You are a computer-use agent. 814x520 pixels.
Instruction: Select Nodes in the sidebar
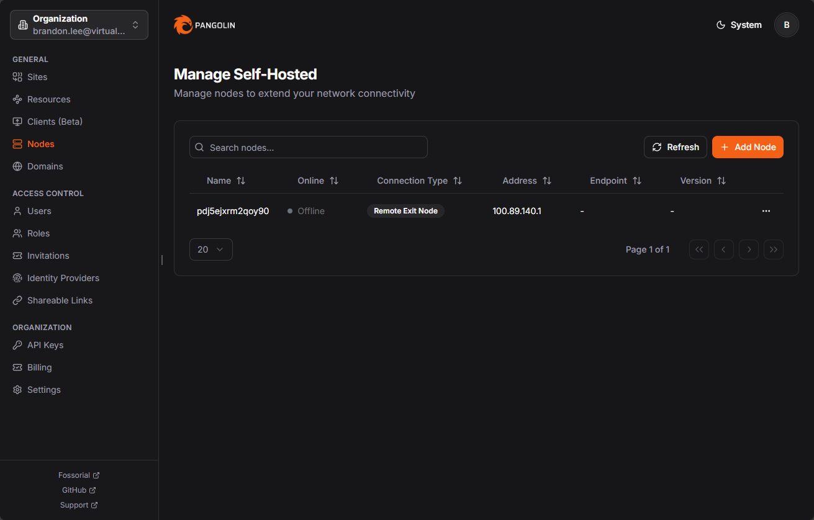point(34,144)
